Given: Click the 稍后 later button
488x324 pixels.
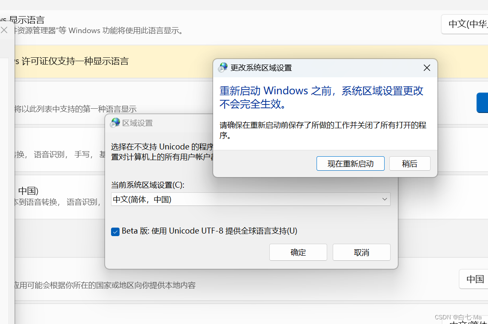Looking at the screenshot, I should click(410, 163).
